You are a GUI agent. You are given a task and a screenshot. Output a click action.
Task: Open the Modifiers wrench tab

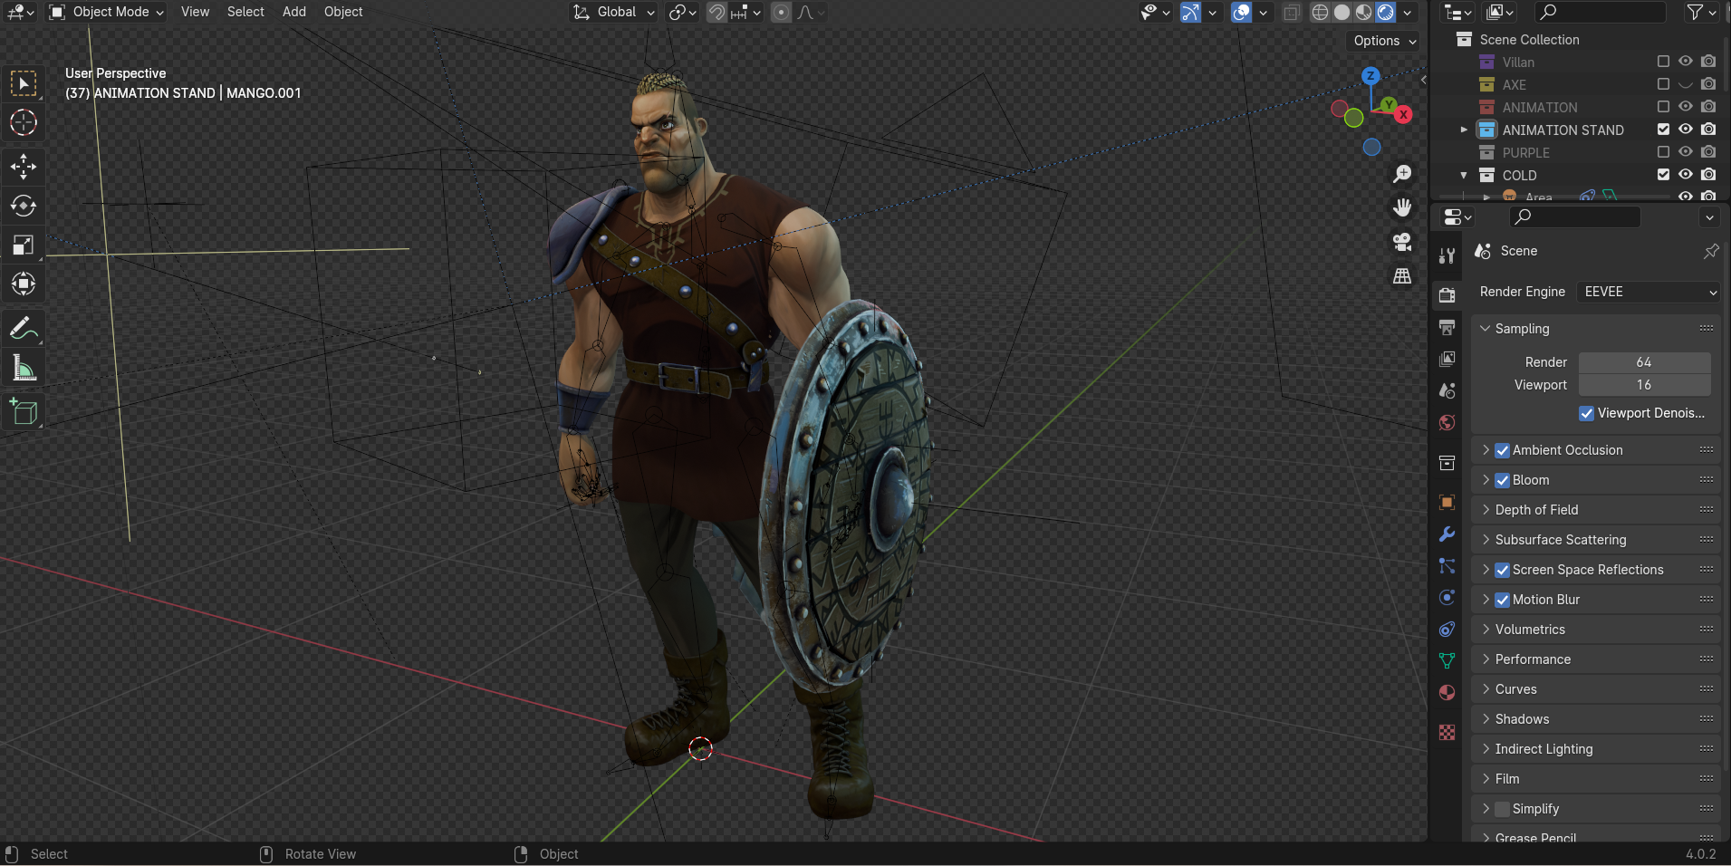point(1447,534)
